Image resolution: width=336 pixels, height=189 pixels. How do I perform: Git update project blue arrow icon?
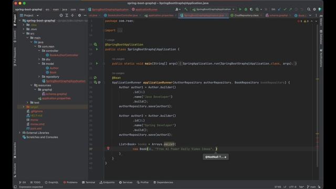click(x=279, y=9)
